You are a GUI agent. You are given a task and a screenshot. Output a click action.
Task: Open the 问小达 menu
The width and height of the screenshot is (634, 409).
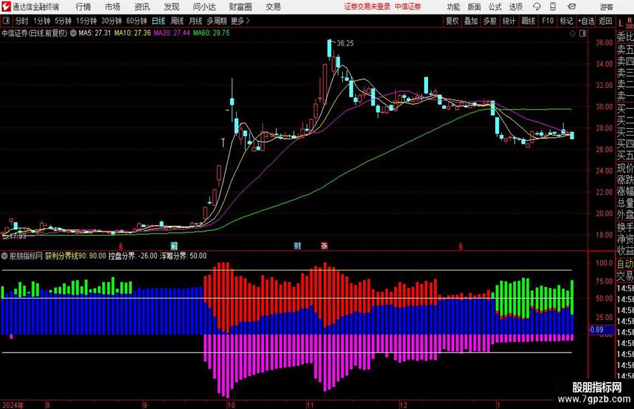(x=205, y=7)
